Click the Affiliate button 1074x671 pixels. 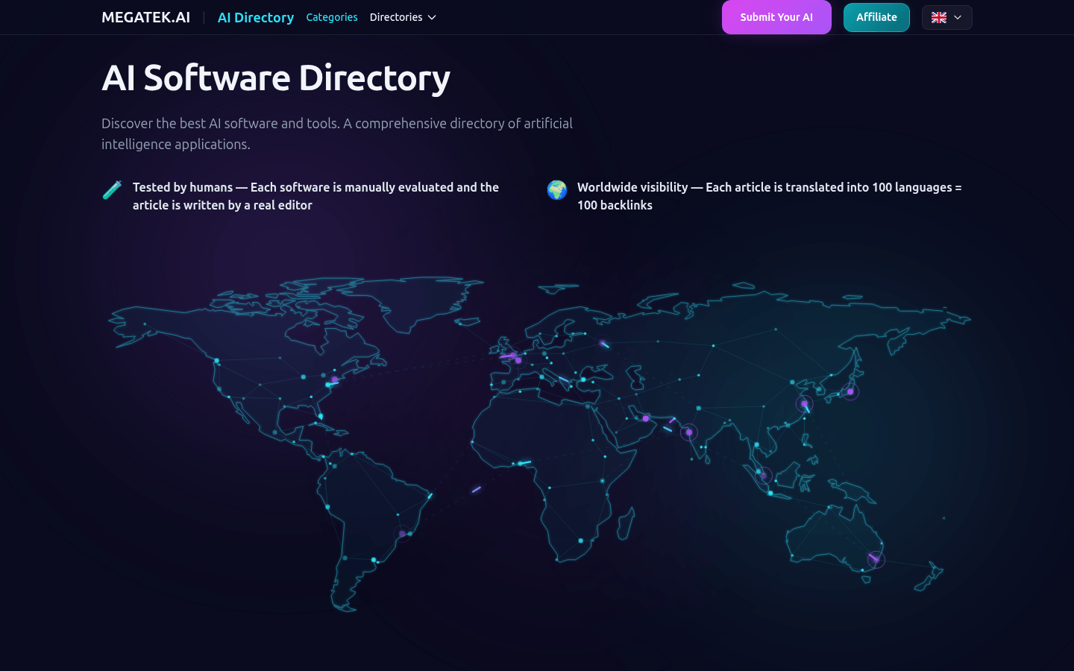(876, 16)
